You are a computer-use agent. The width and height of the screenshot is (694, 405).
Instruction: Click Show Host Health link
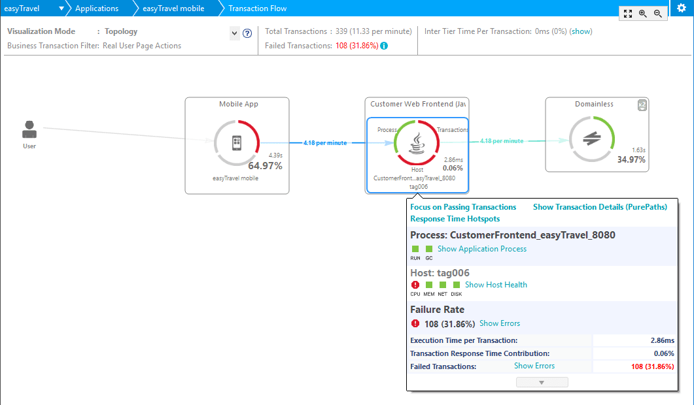click(x=496, y=285)
